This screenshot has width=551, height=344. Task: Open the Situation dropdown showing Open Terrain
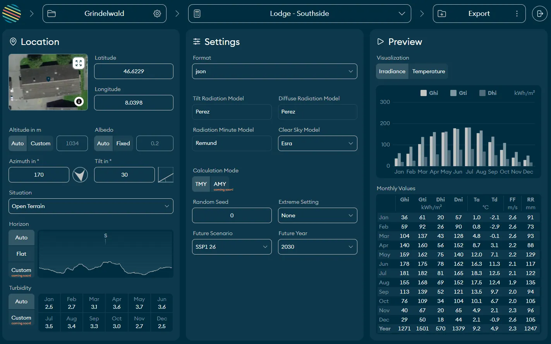pos(91,206)
